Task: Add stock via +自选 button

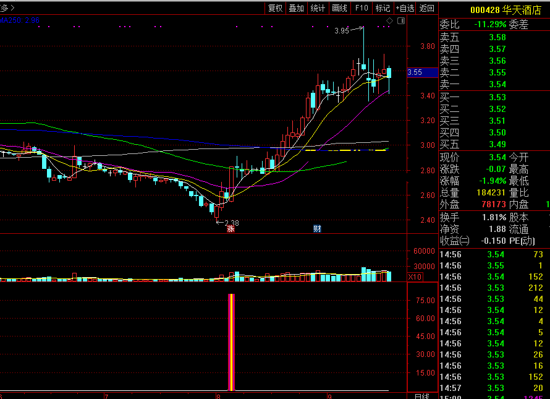Action: [x=405, y=8]
